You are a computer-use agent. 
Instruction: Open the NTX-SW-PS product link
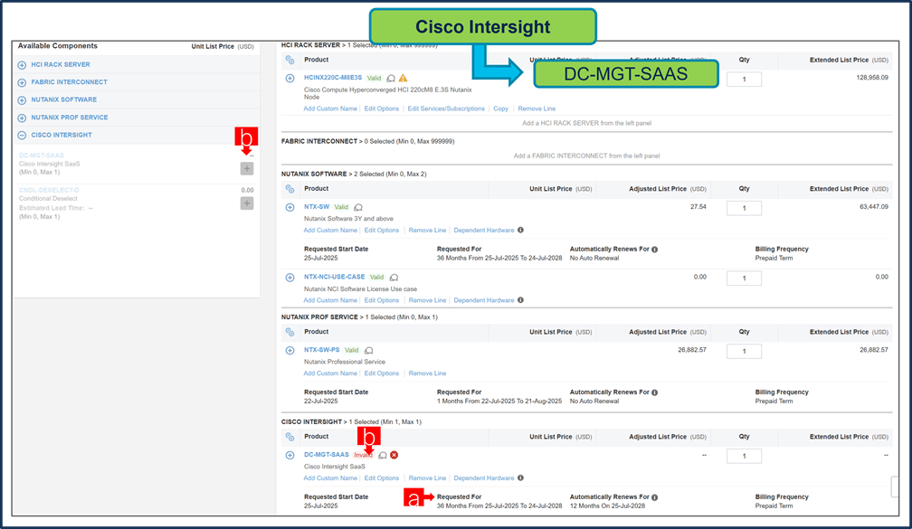click(x=322, y=350)
